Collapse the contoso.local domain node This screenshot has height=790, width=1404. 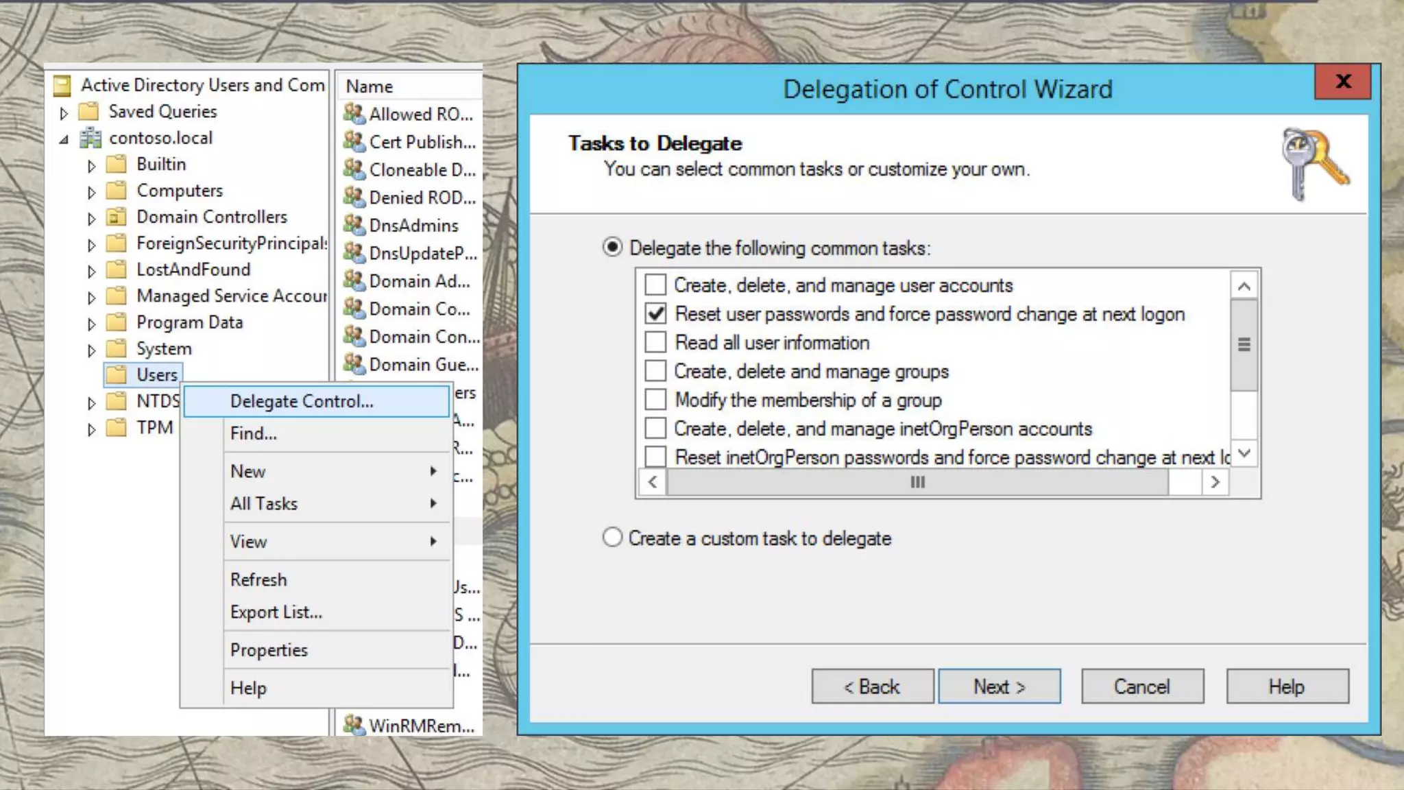tap(64, 139)
